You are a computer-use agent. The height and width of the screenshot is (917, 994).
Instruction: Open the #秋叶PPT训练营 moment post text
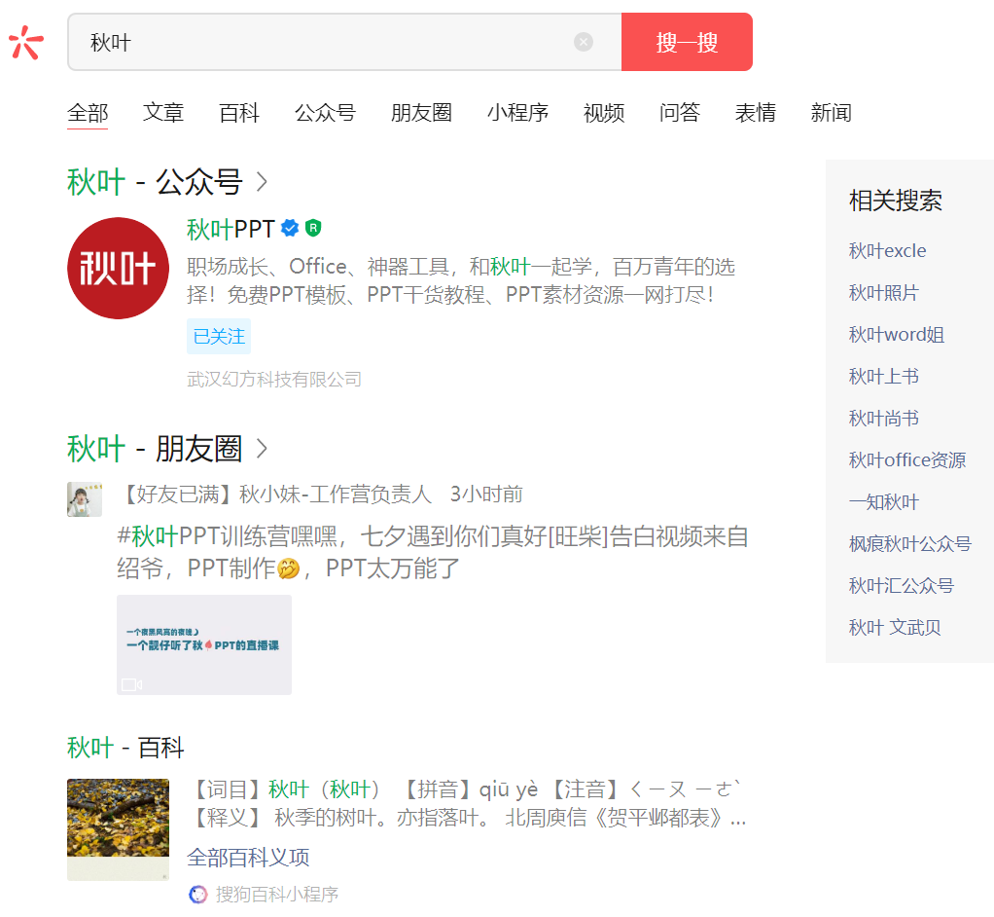(433, 552)
